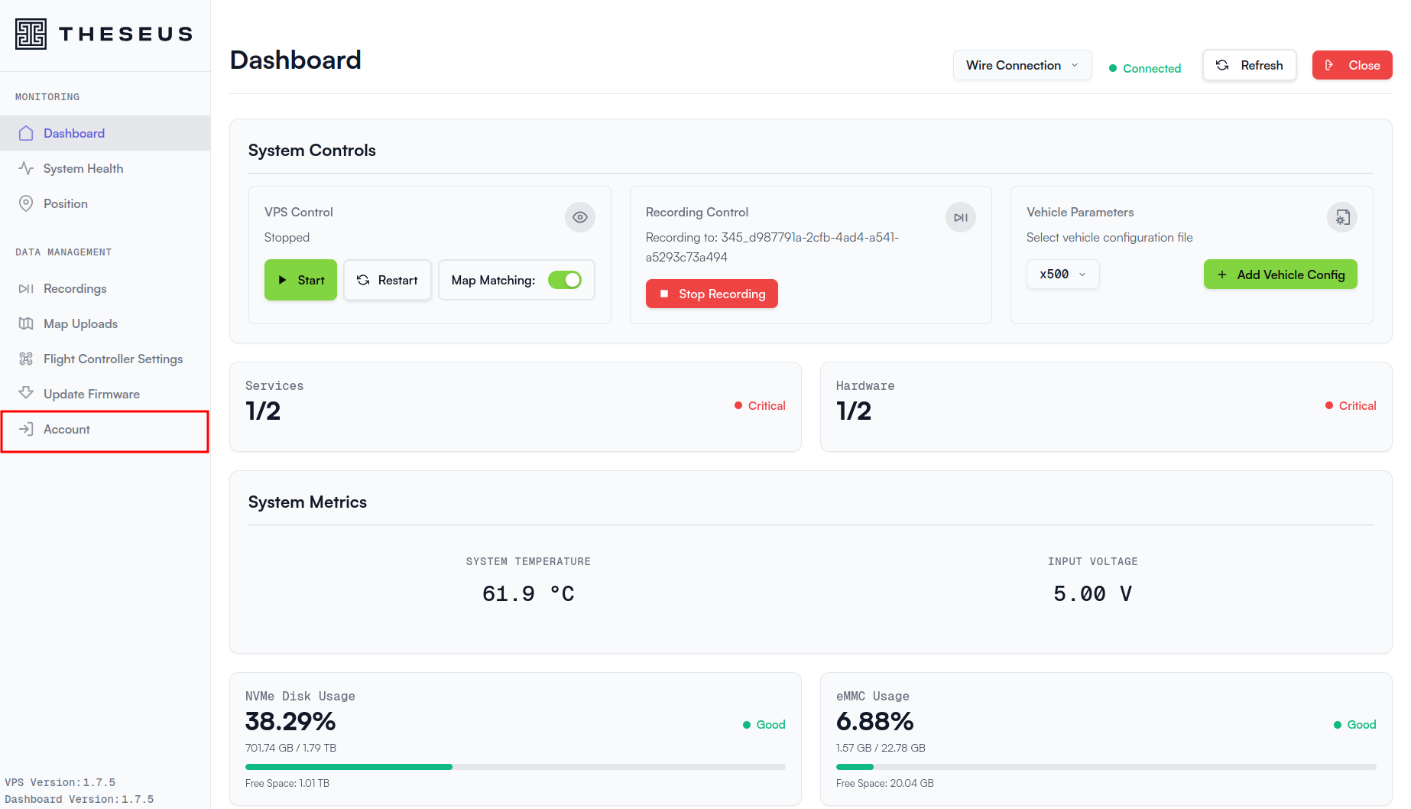Click the pulse icon beside System Health
The width and height of the screenshot is (1411, 809).
coord(26,168)
